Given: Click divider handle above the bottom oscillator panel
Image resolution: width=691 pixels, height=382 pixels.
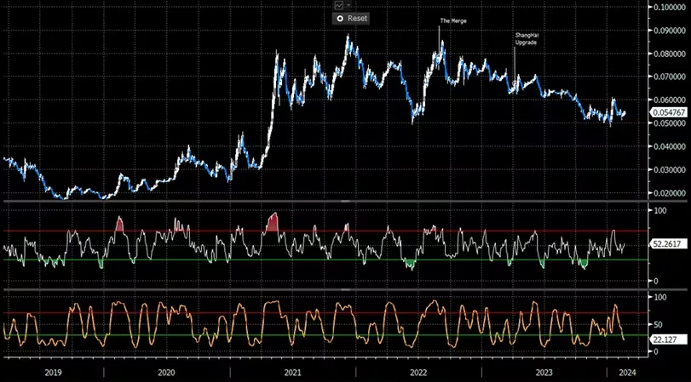Looking at the screenshot, I should pos(345,288).
